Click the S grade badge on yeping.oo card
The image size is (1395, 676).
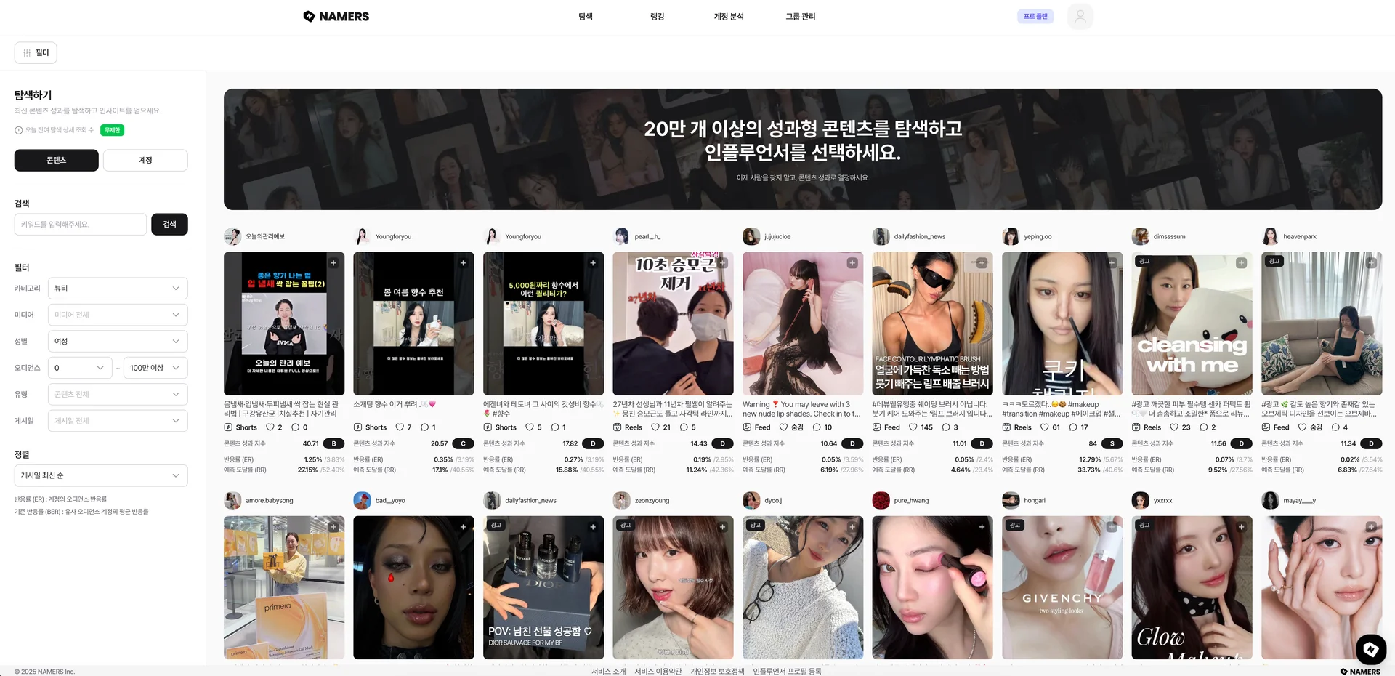point(1112,443)
